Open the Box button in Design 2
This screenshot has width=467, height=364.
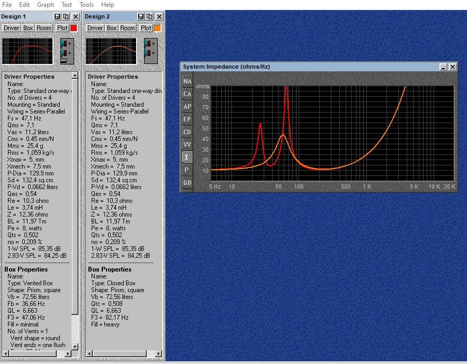click(112, 28)
